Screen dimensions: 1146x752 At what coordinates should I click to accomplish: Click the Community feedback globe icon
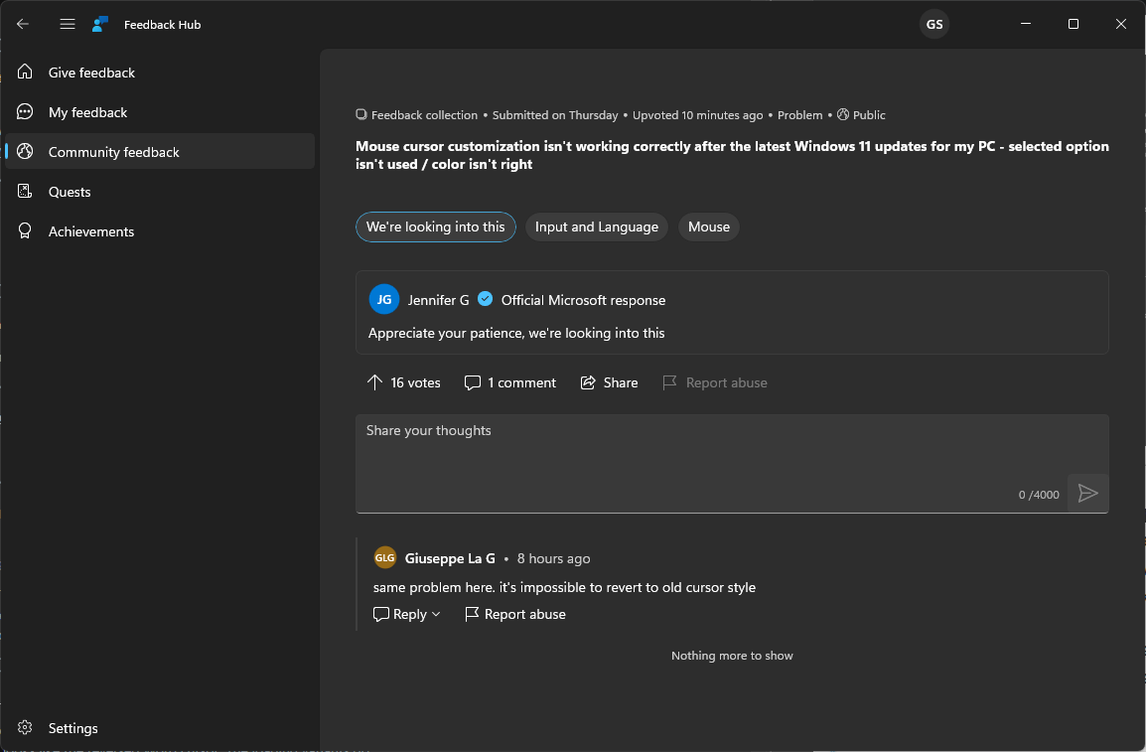25,151
